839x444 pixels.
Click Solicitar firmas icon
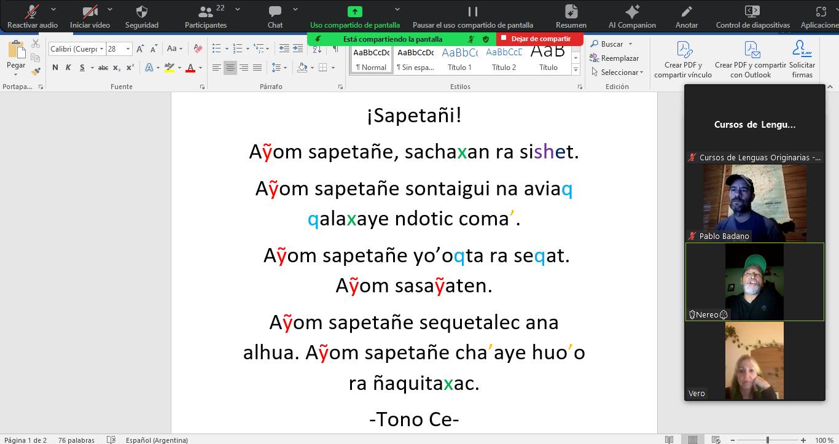(802, 60)
